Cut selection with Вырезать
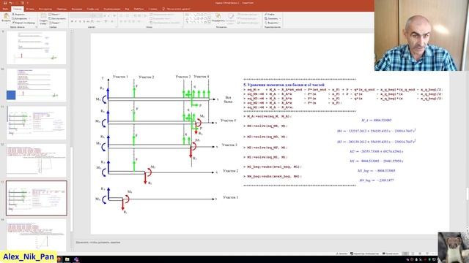This screenshot has width=469, height=263. 18,15
